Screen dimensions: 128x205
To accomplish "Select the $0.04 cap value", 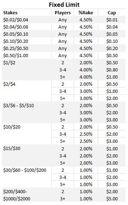I will pyautogui.click(x=112, y=27).
